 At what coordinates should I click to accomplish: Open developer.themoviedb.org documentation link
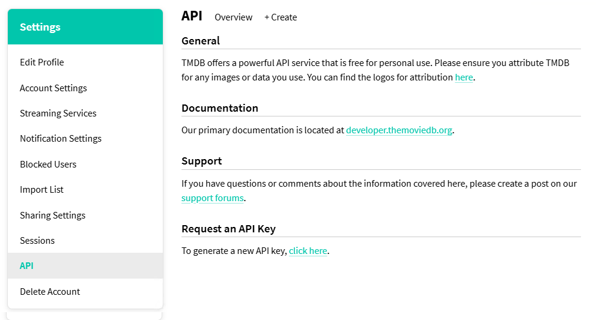(399, 130)
